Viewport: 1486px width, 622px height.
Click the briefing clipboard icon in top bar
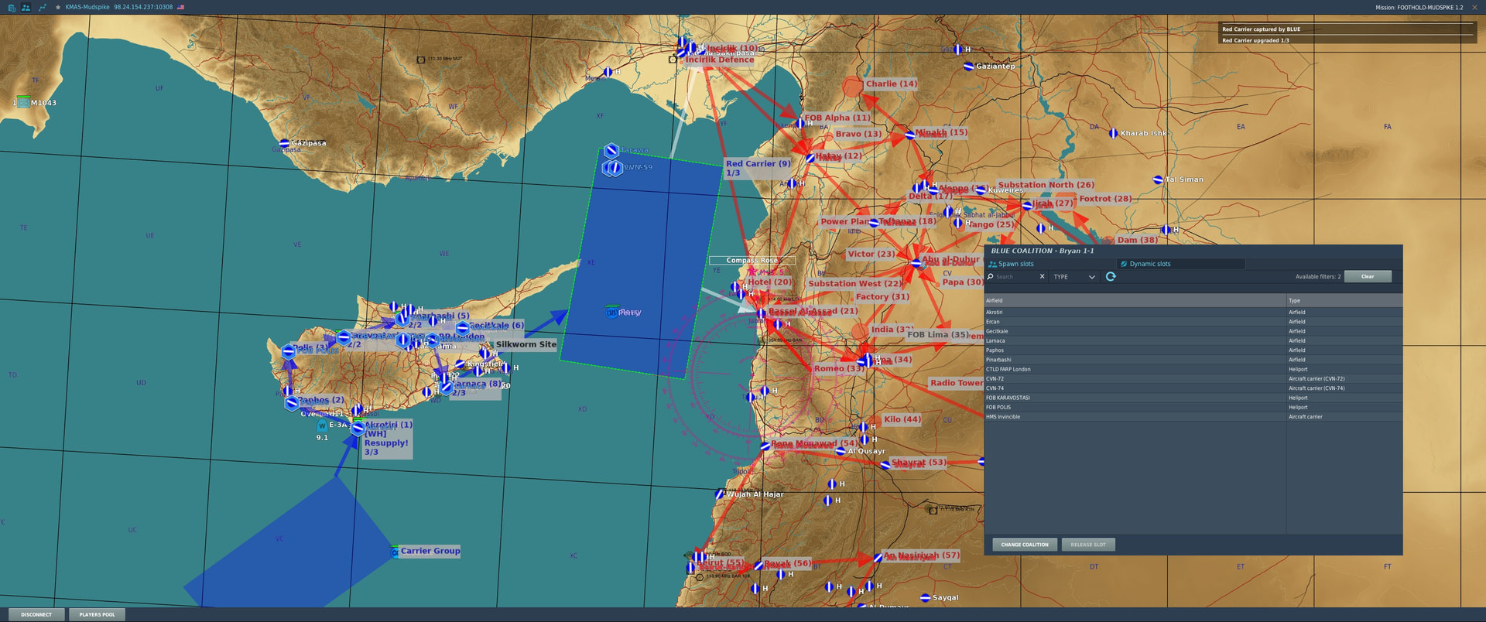pyautogui.click(x=12, y=7)
